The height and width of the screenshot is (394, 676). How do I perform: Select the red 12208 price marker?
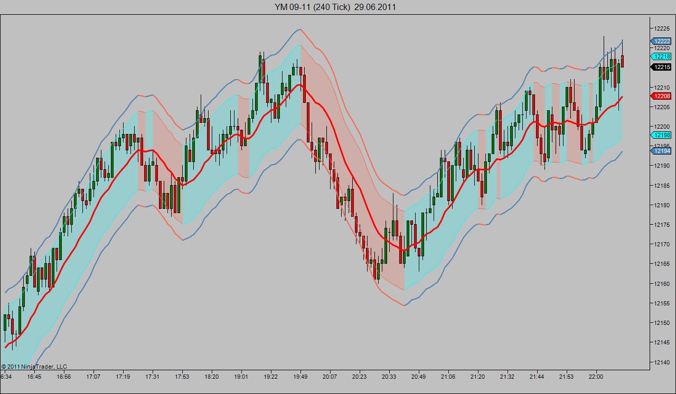click(661, 96)
